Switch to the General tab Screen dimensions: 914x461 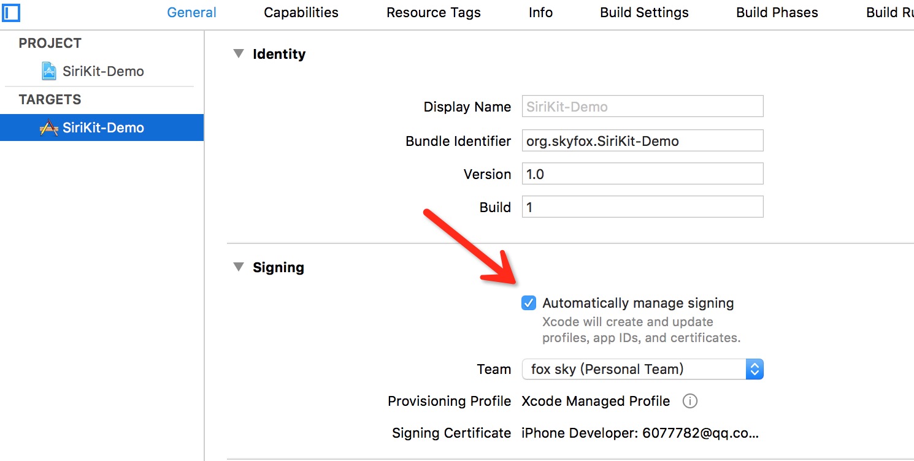click(x=192, y=12)
